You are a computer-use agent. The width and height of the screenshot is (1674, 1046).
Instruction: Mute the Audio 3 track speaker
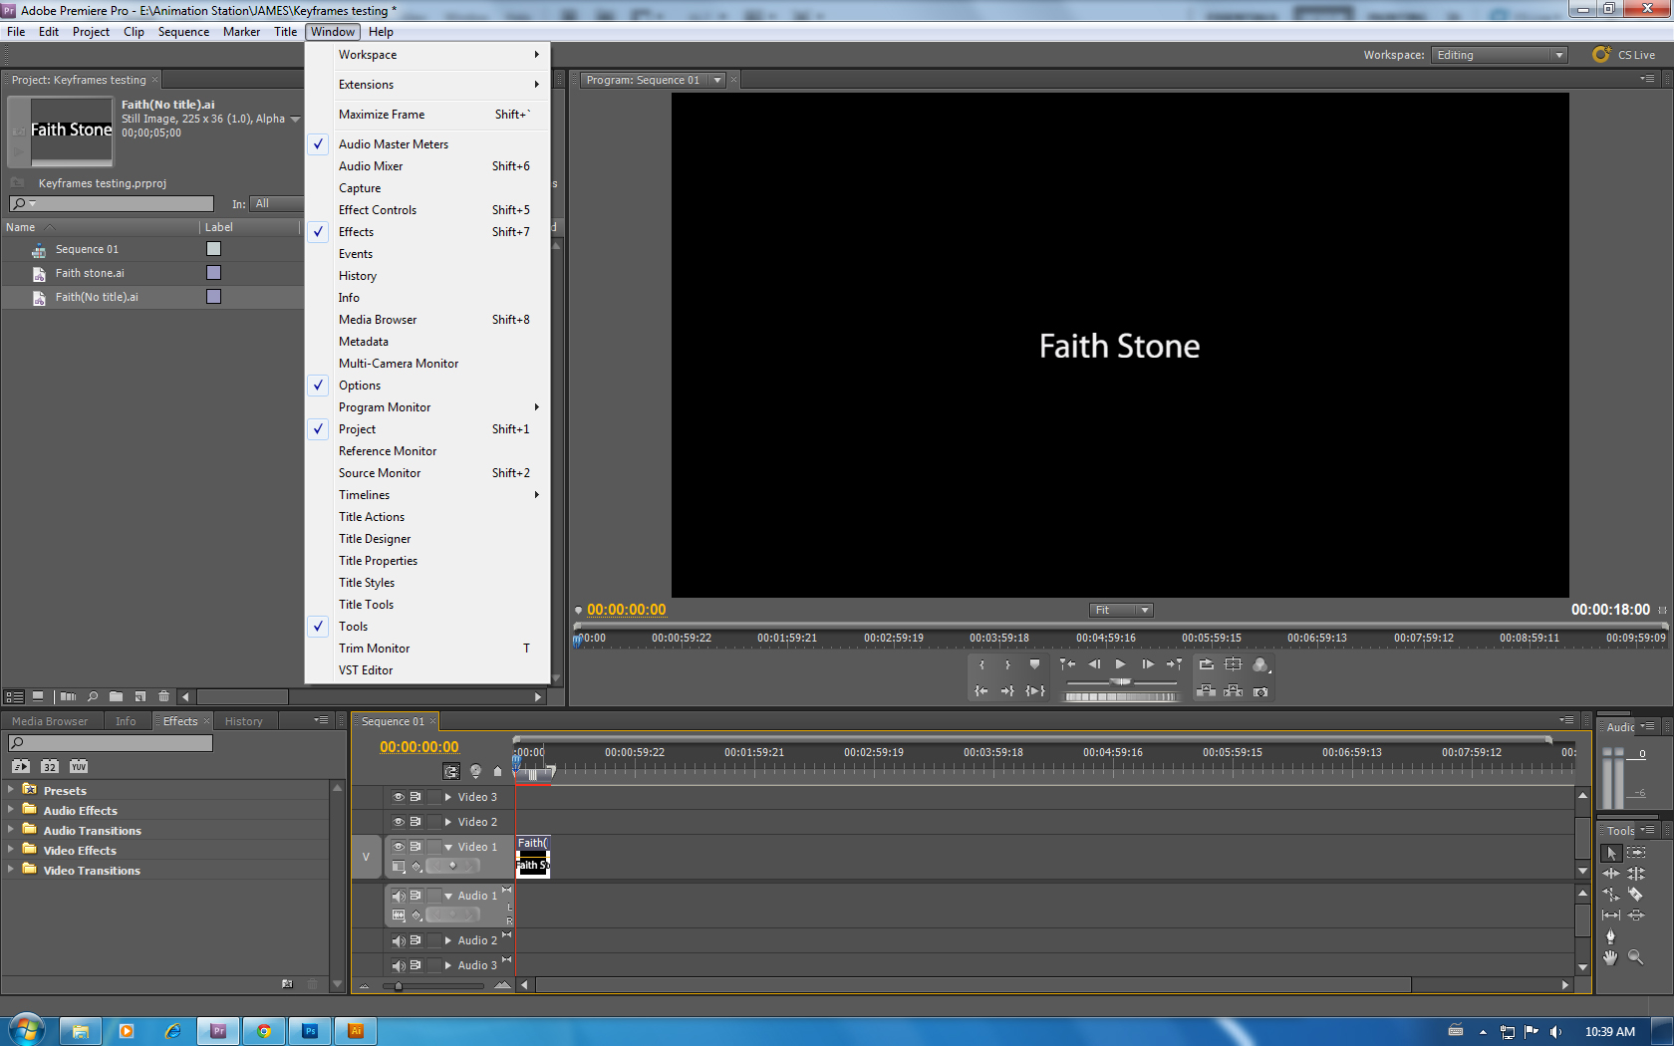click(399, 965)
